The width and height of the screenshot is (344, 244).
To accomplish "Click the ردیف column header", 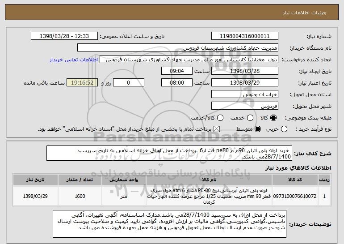I will [x=324, y=180].
